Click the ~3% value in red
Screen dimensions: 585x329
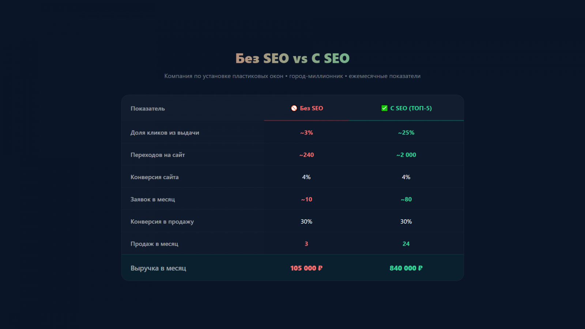coord(306,133)
